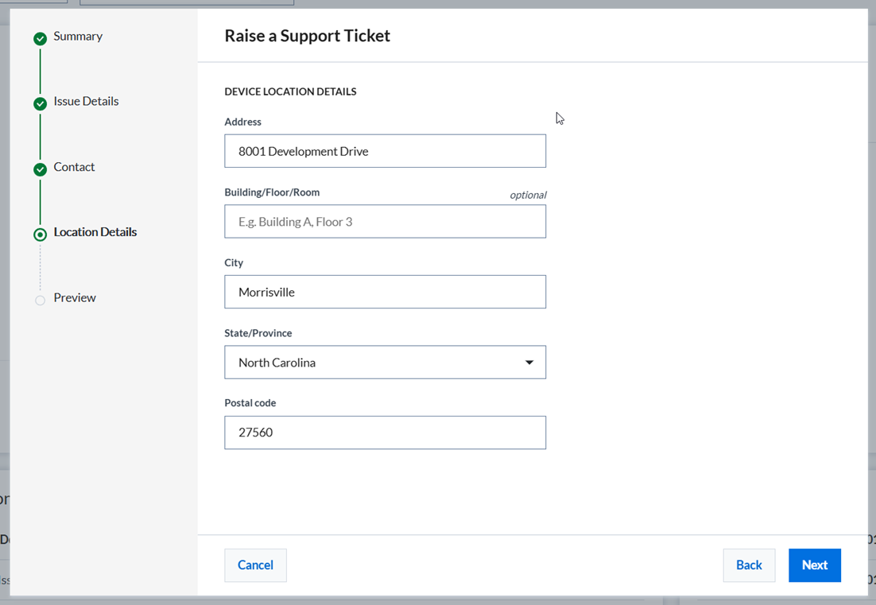Open the Issue Details step
Image resolution: width=876 pixels, height=605 pixels.
pyautogui.click(x=86, y=102)
